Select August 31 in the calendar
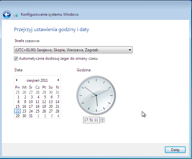Image resolution: width=192 pixels, height=159 pixels. click(31, 116)
